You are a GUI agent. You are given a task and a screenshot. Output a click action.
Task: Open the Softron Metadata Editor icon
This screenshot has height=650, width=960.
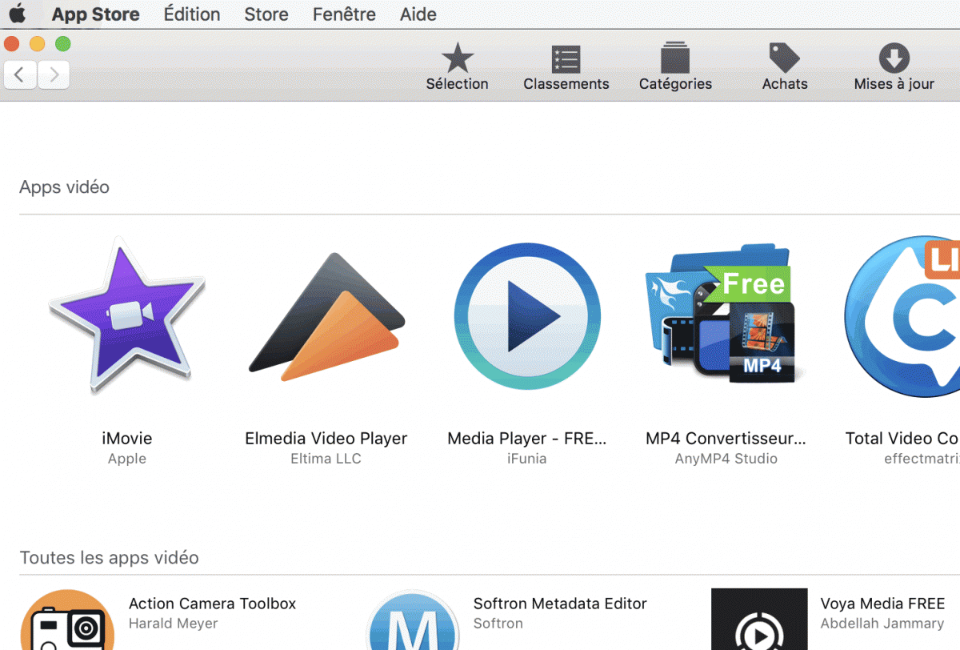[413, 620]
